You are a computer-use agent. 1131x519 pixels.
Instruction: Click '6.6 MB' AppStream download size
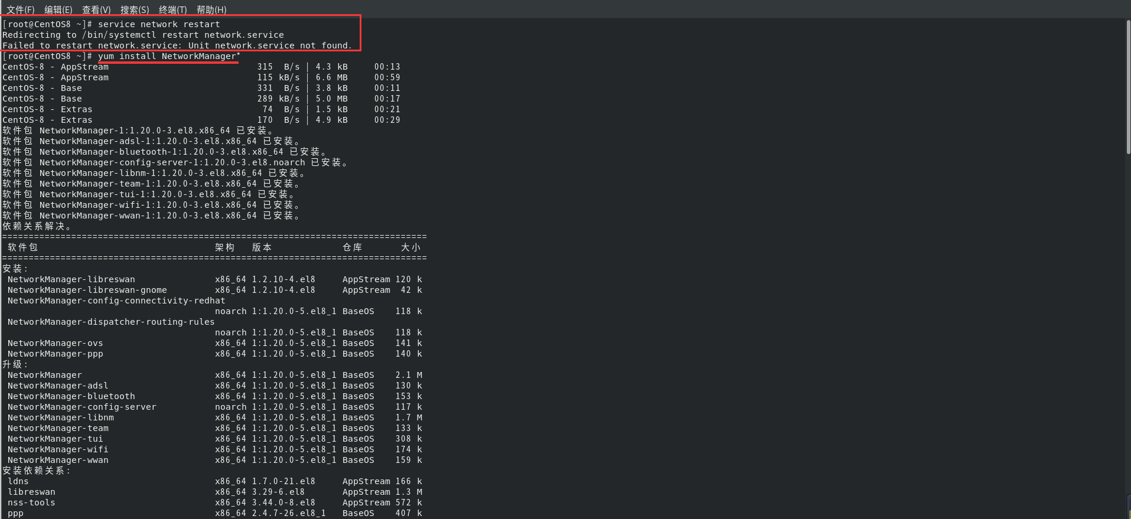pyautogui.click(x=331, y=77)
